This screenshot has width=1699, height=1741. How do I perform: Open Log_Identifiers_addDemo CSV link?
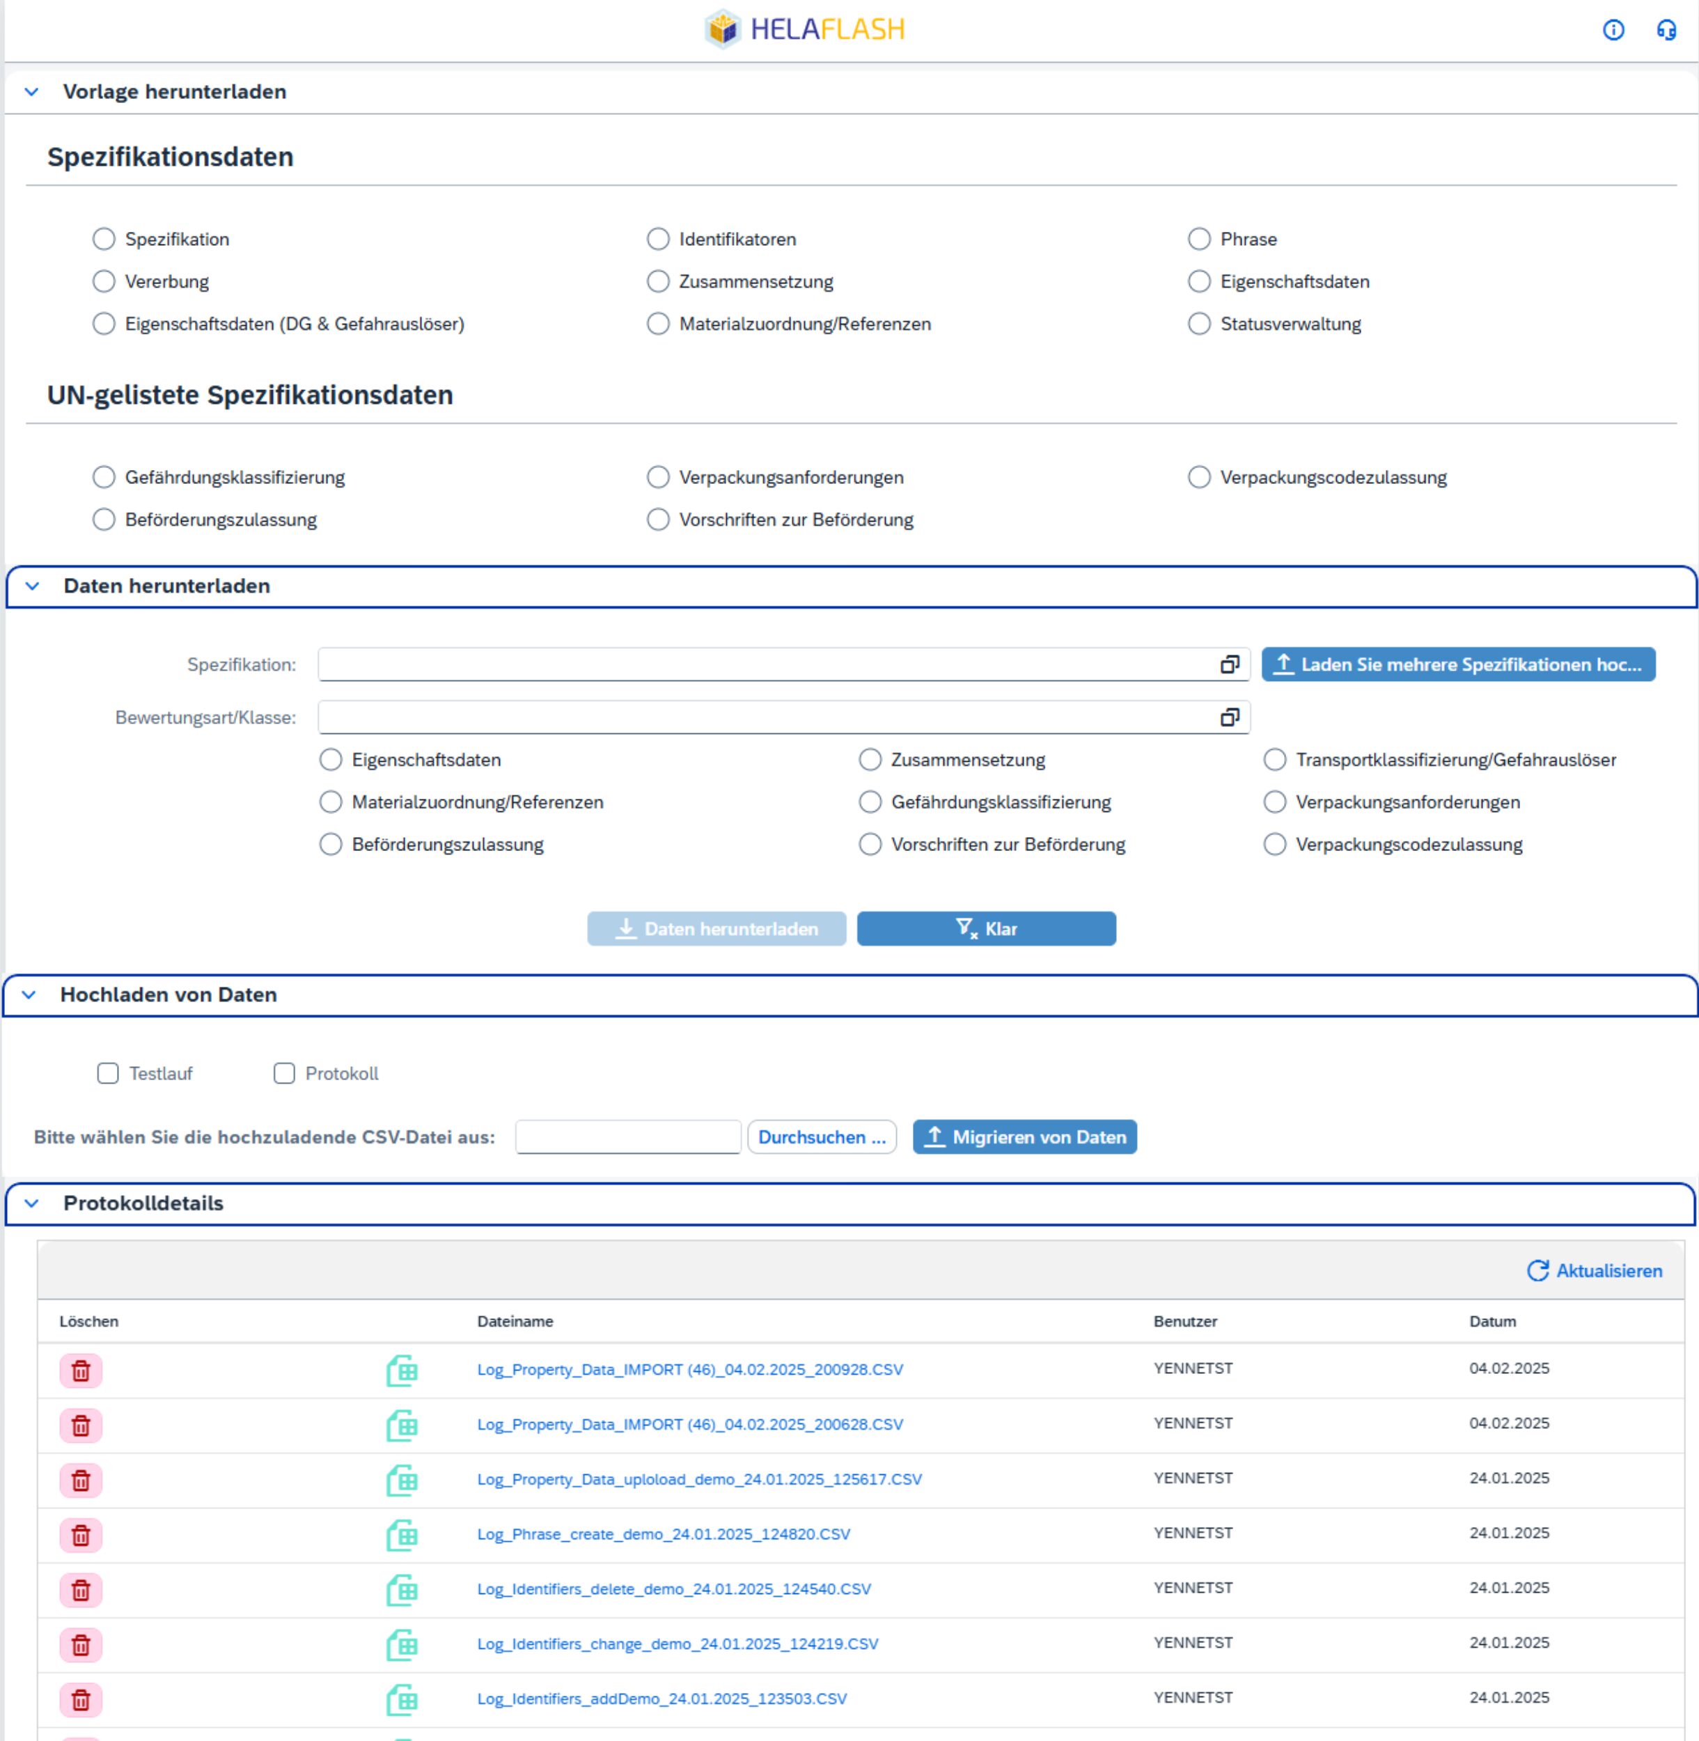[x=661, y=1699]
